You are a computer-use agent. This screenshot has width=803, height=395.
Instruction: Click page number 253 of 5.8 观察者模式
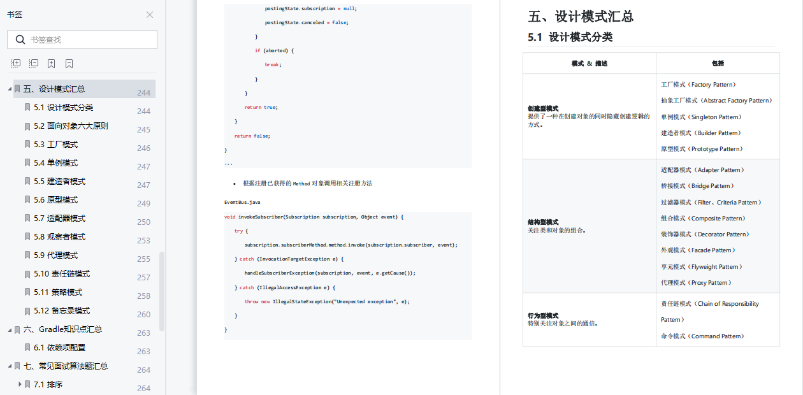point(143,241)
